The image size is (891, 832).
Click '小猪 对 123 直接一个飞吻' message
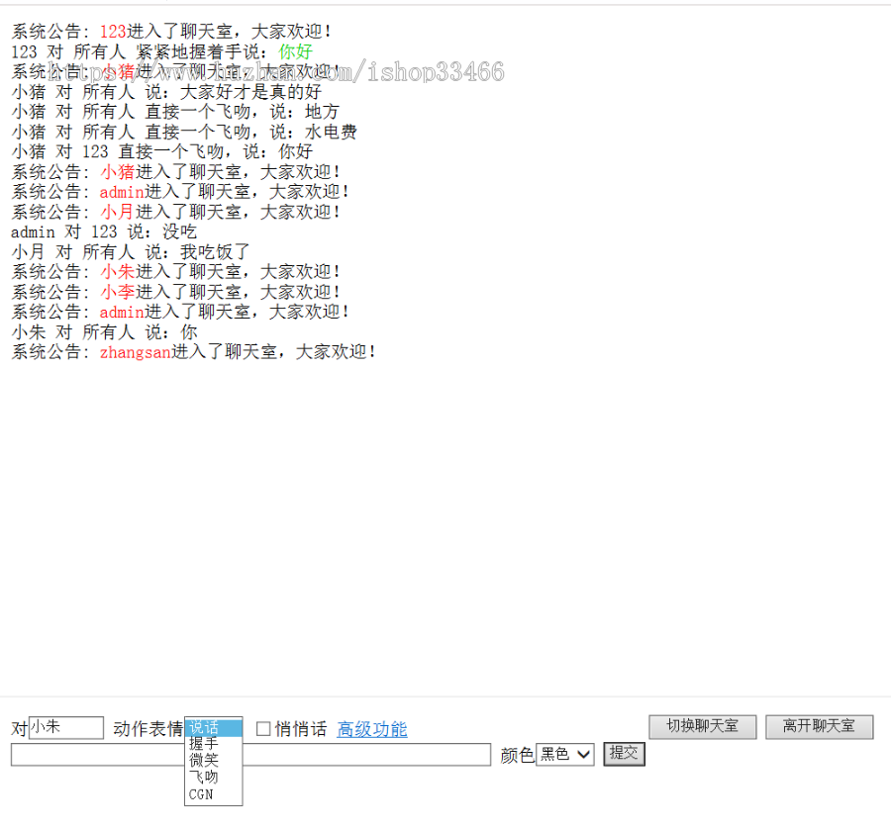162,151
